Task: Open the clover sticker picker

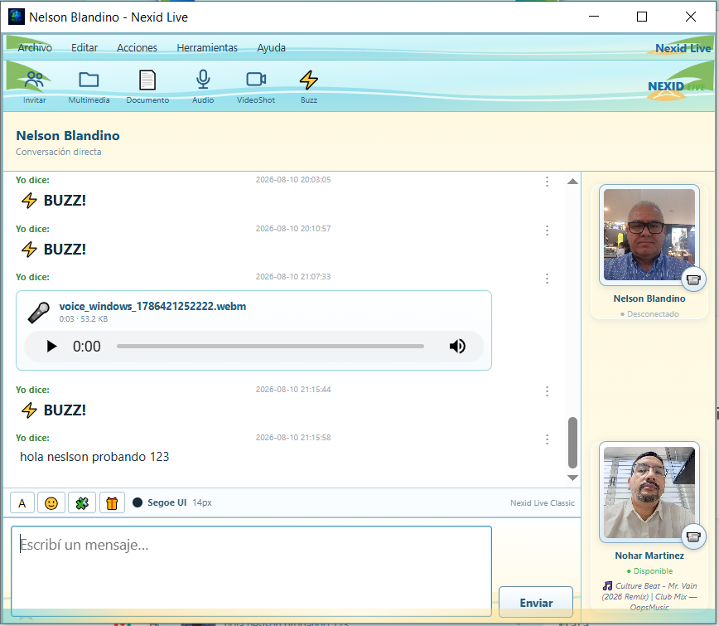Action: (x=82, y=503)
